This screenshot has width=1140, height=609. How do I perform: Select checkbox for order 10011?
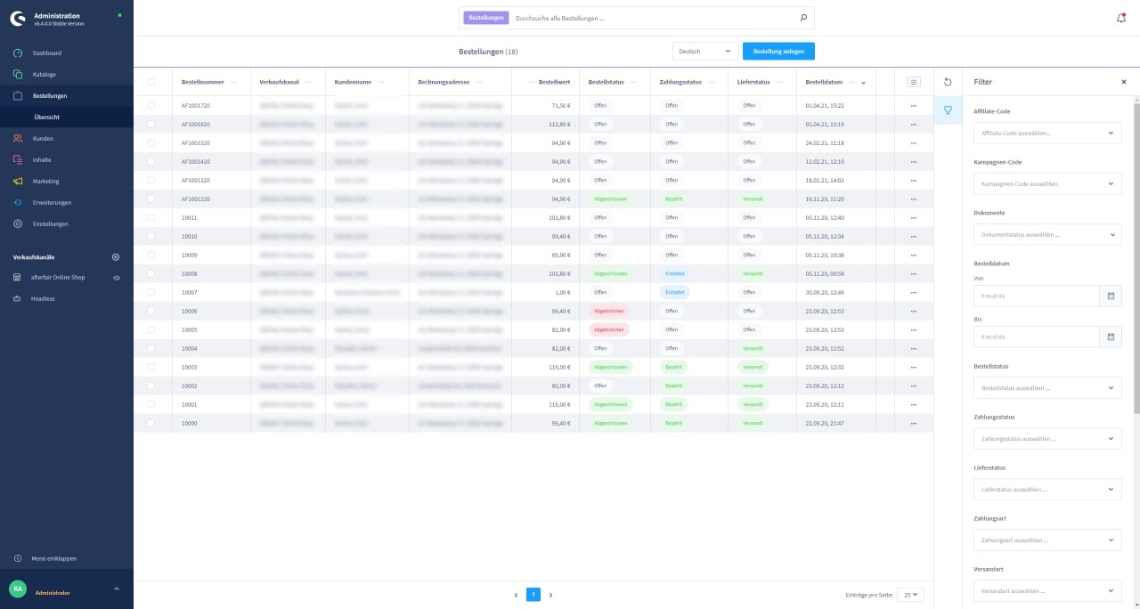151,217
